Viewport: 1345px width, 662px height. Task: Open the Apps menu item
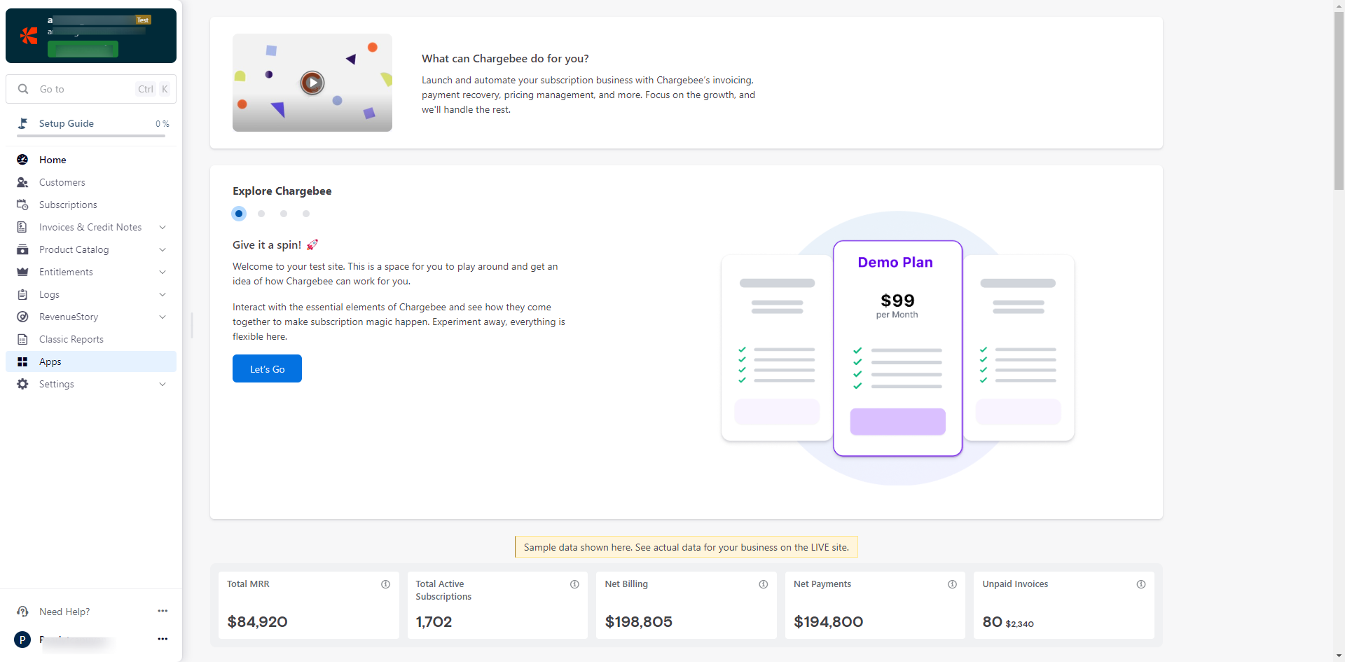pyautogui.click(x=50, y=361)
